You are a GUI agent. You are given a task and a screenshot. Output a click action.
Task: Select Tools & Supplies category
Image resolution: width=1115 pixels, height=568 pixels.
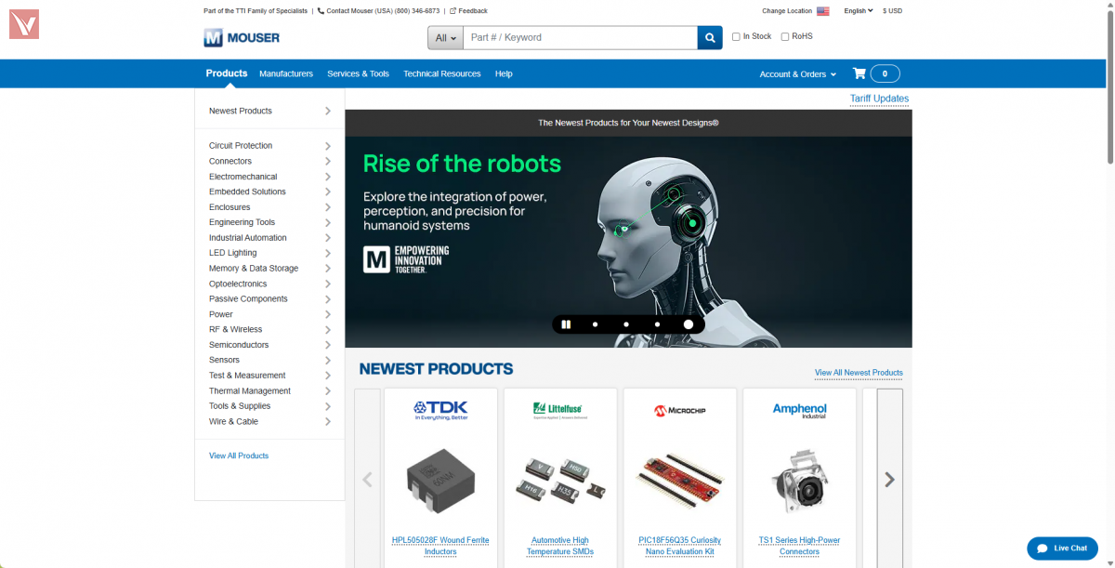click(x=240, y=406)
